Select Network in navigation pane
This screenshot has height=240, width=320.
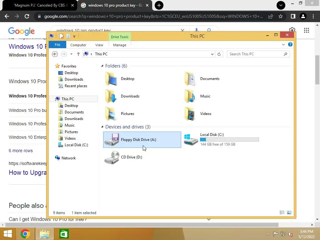tap(68, 158)
